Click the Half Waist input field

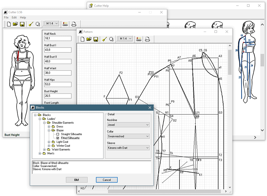pos(57,73)
